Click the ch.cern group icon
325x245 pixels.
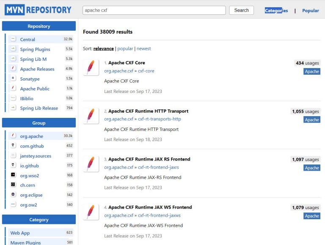pos(13,185)
